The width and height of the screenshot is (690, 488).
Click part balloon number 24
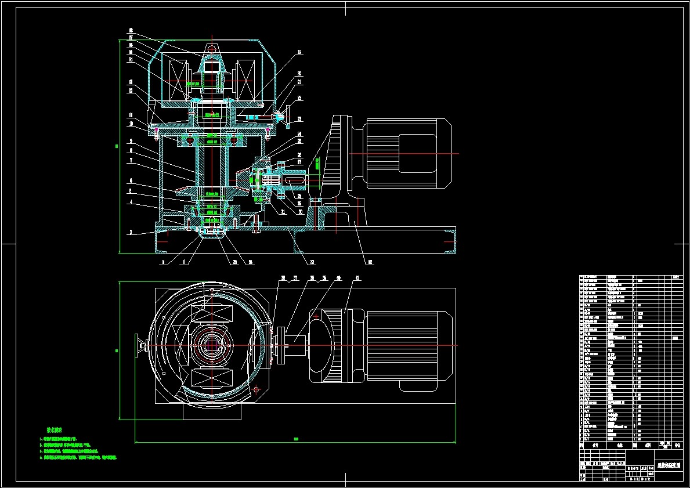[299, 133]
